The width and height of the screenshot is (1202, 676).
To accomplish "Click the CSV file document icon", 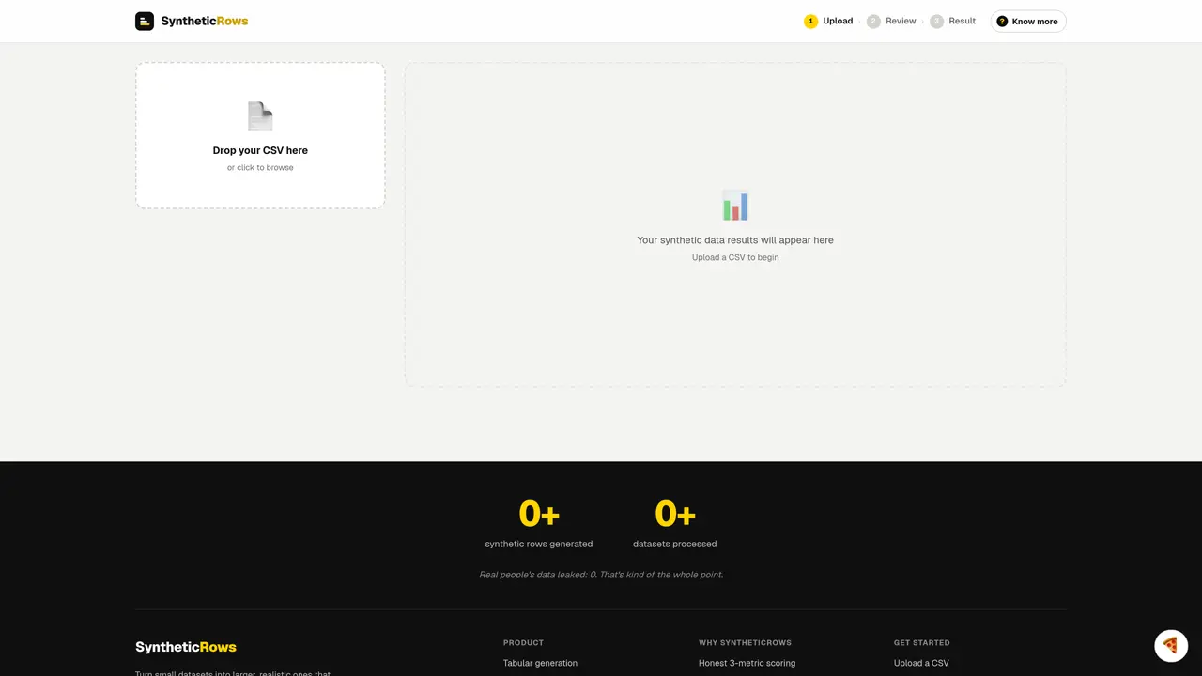I will pyautogui.click(x=260, y=115).
